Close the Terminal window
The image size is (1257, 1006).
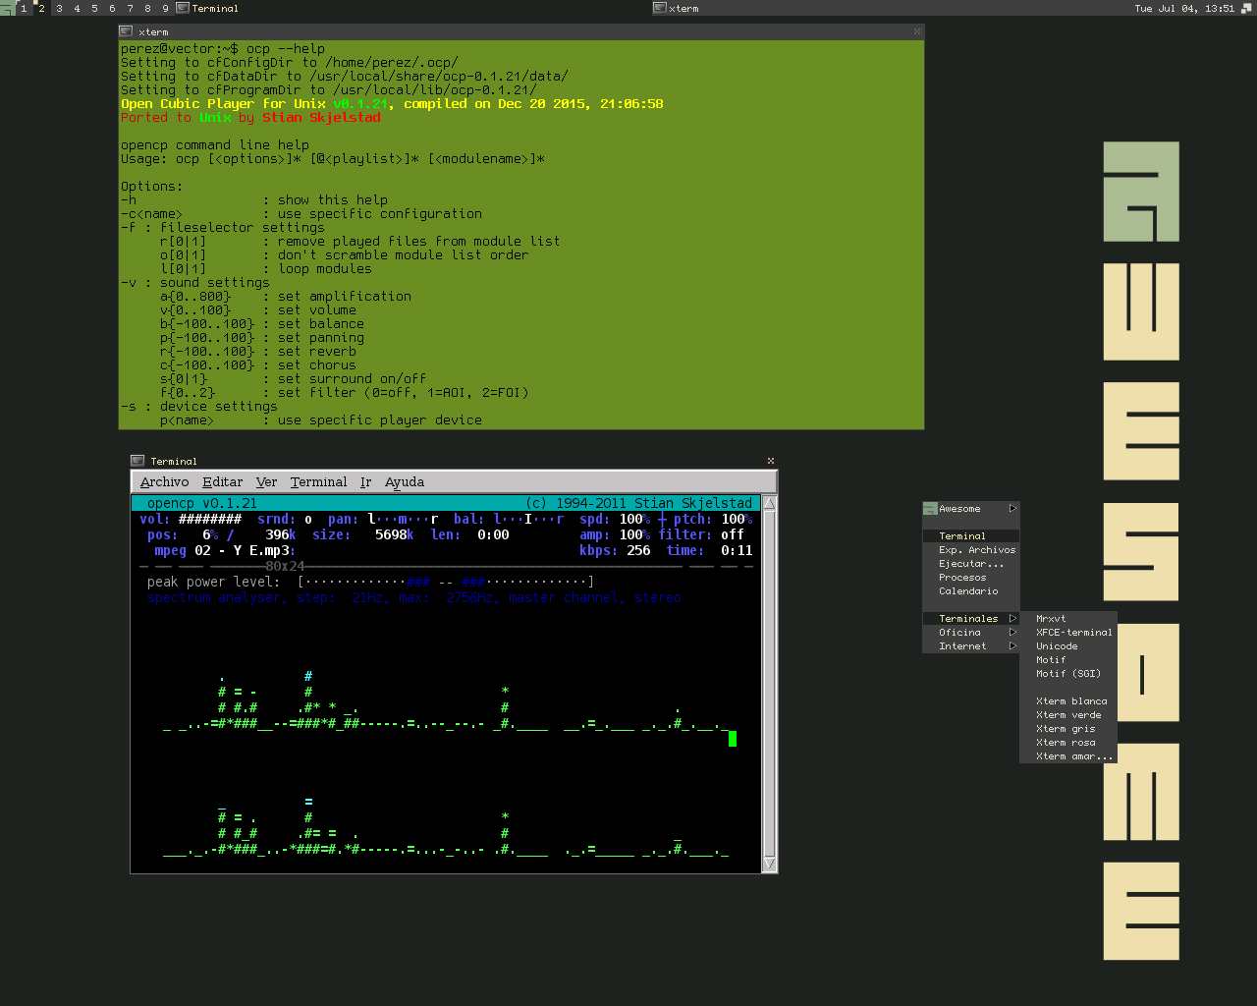coord(771,461)
